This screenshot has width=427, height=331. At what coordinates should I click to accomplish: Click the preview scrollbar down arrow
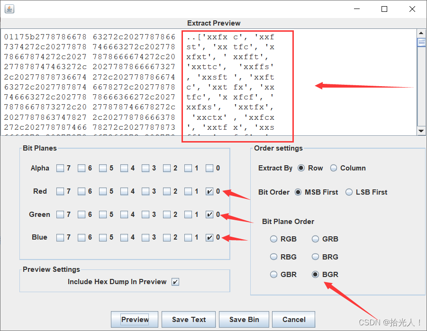[421, 131]
